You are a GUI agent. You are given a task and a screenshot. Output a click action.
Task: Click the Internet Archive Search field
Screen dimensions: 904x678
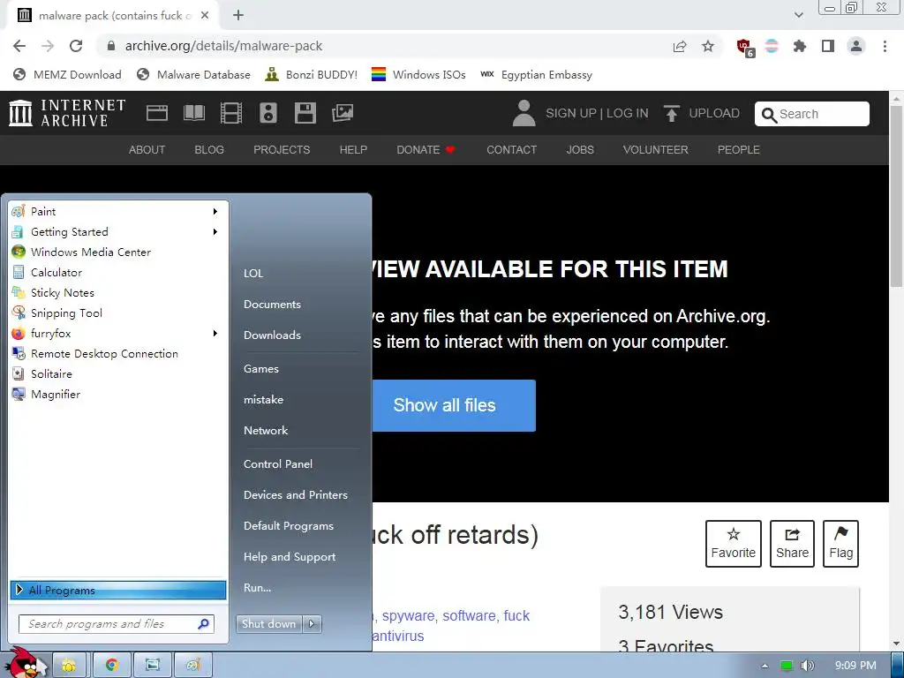[812, 114]
